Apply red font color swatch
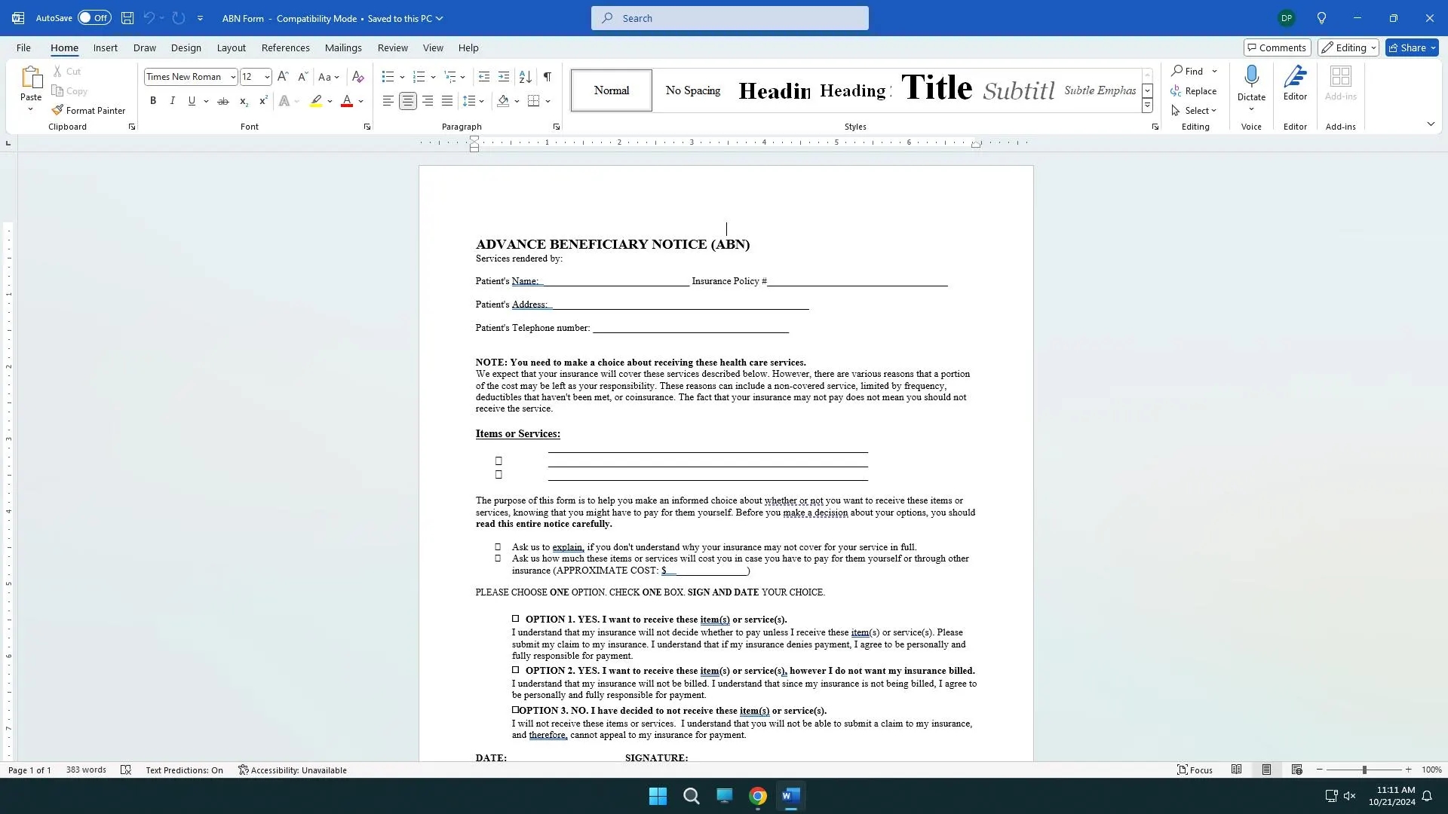Screen dimensions: 1448x814 coord(347,101)
